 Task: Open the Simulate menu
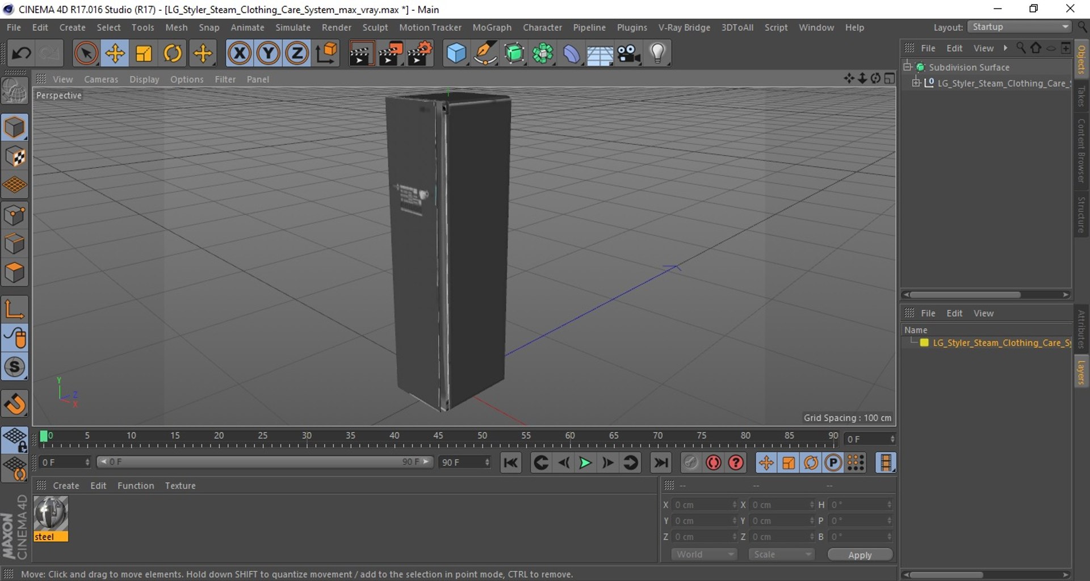pos(293,27)
